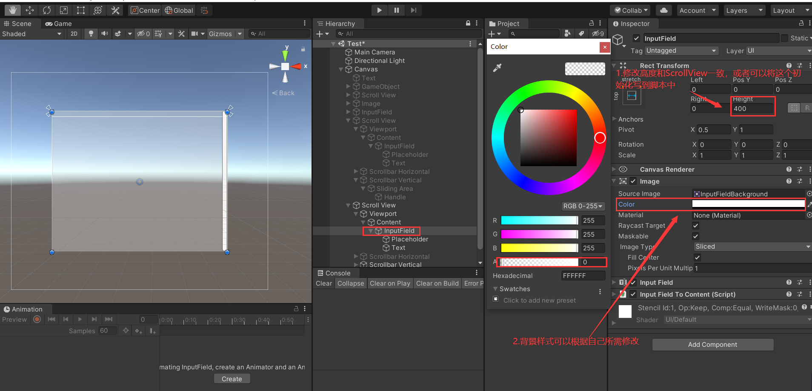
Task: Open Tag Untagged dropdown
Action: [x=682, y=51]
